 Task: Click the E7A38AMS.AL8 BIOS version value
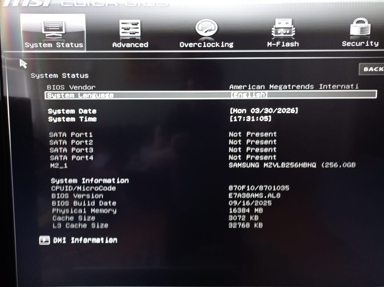tap(254, 195)
